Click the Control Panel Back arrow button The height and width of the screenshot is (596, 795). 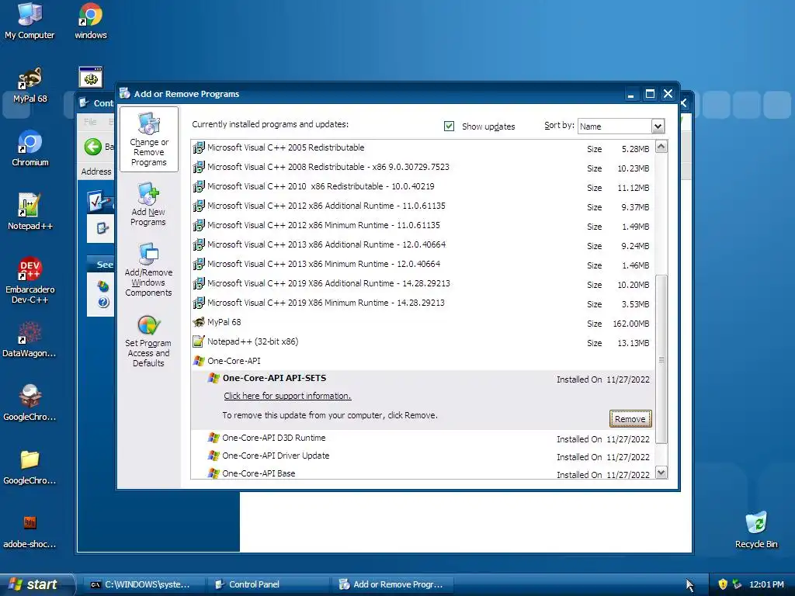[93, 147]
